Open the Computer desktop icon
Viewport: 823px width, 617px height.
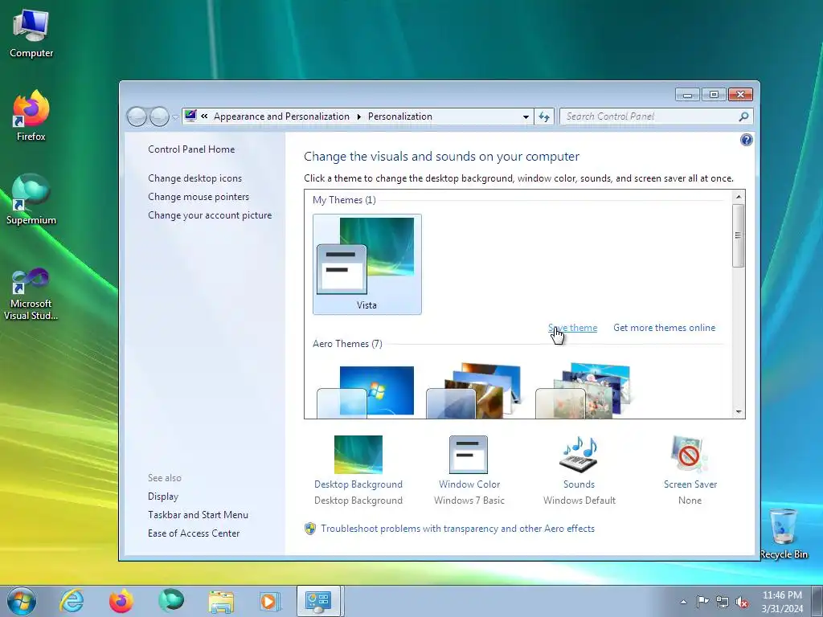[31, 34]
